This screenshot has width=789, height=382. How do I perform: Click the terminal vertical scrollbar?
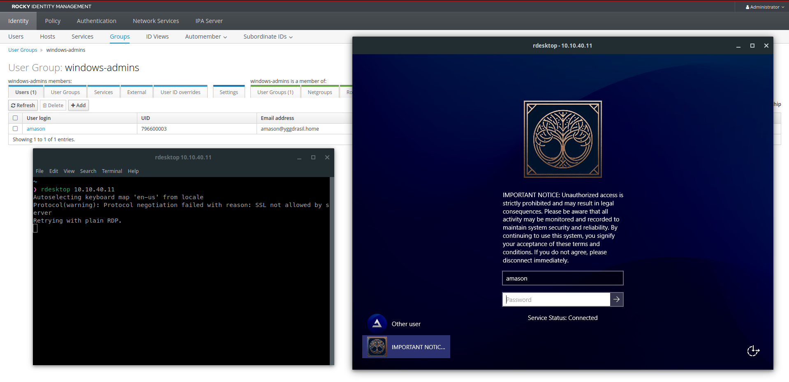pyautogui.click(x=332, y=271)
